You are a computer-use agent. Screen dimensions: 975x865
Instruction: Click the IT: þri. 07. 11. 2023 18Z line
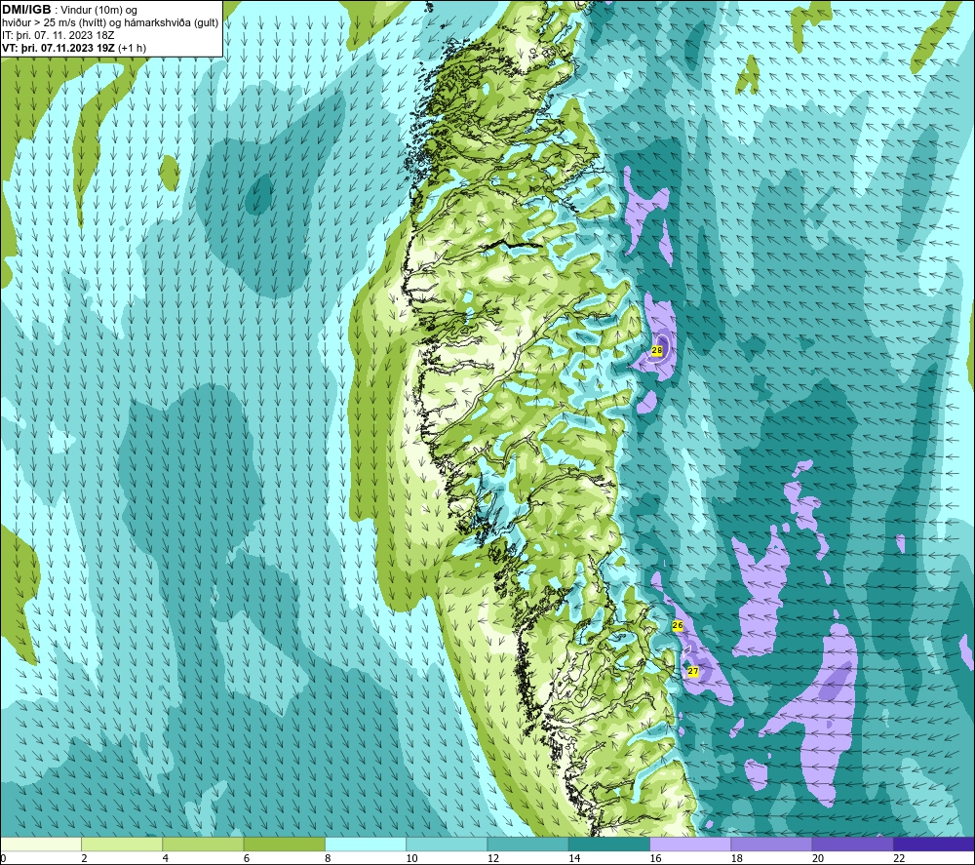tap(58, 35)
